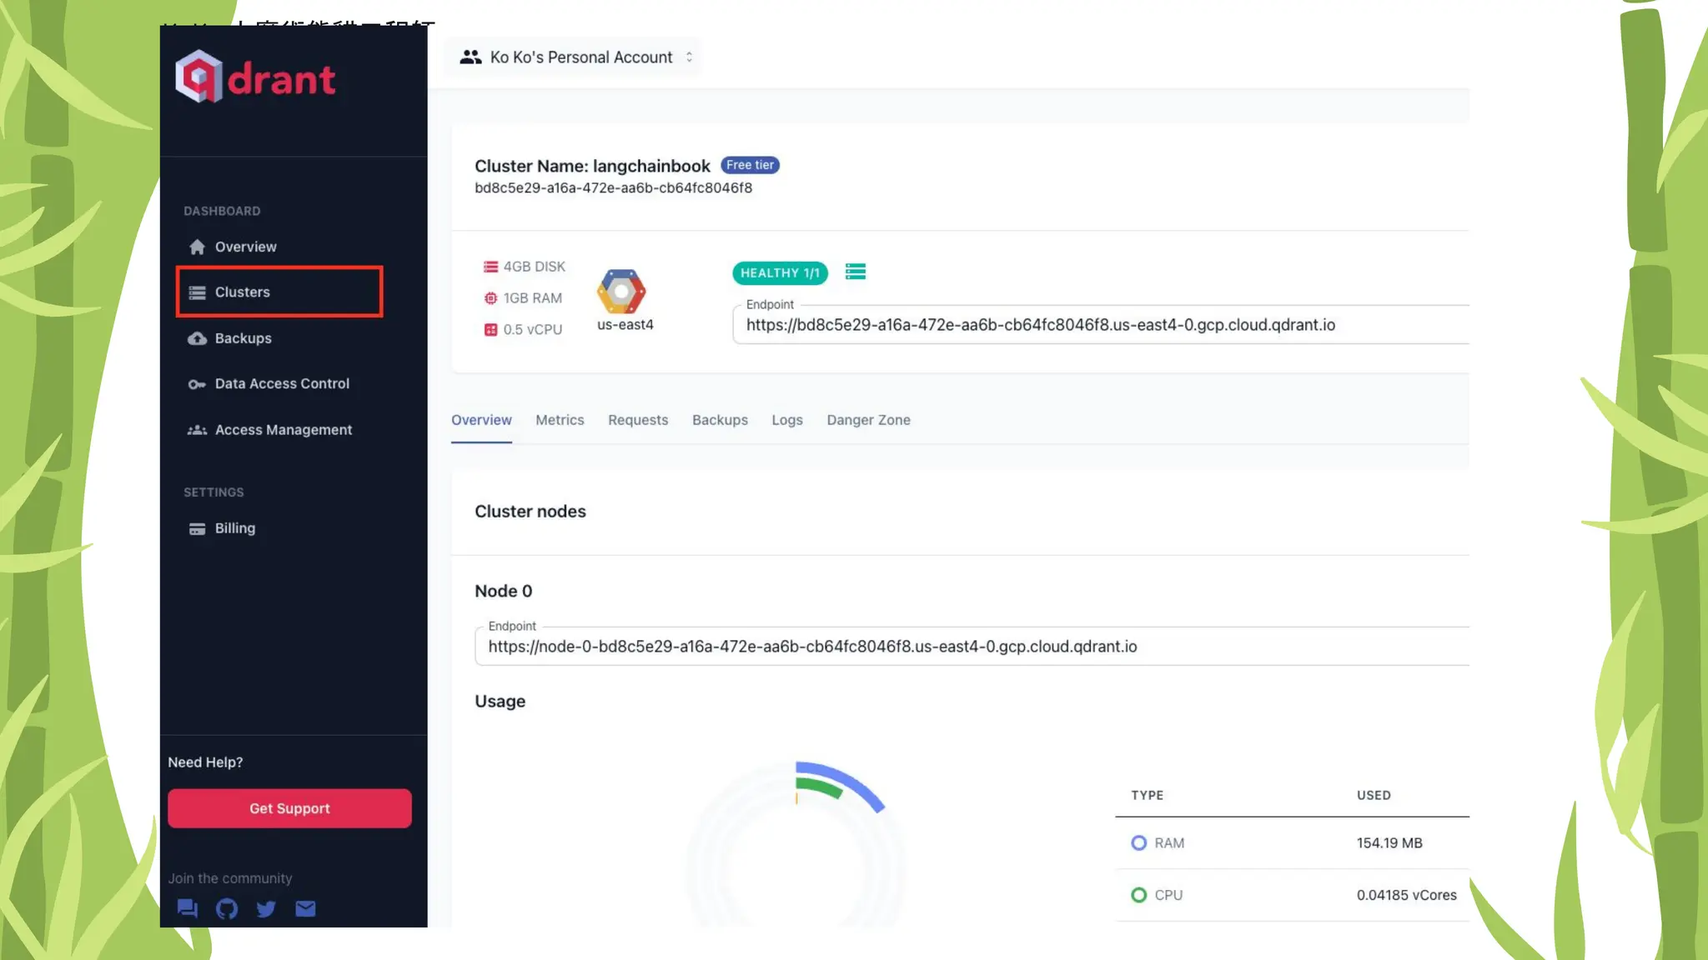Click the email envelope icon
The image size is (1708, 960).
point(305,908)
